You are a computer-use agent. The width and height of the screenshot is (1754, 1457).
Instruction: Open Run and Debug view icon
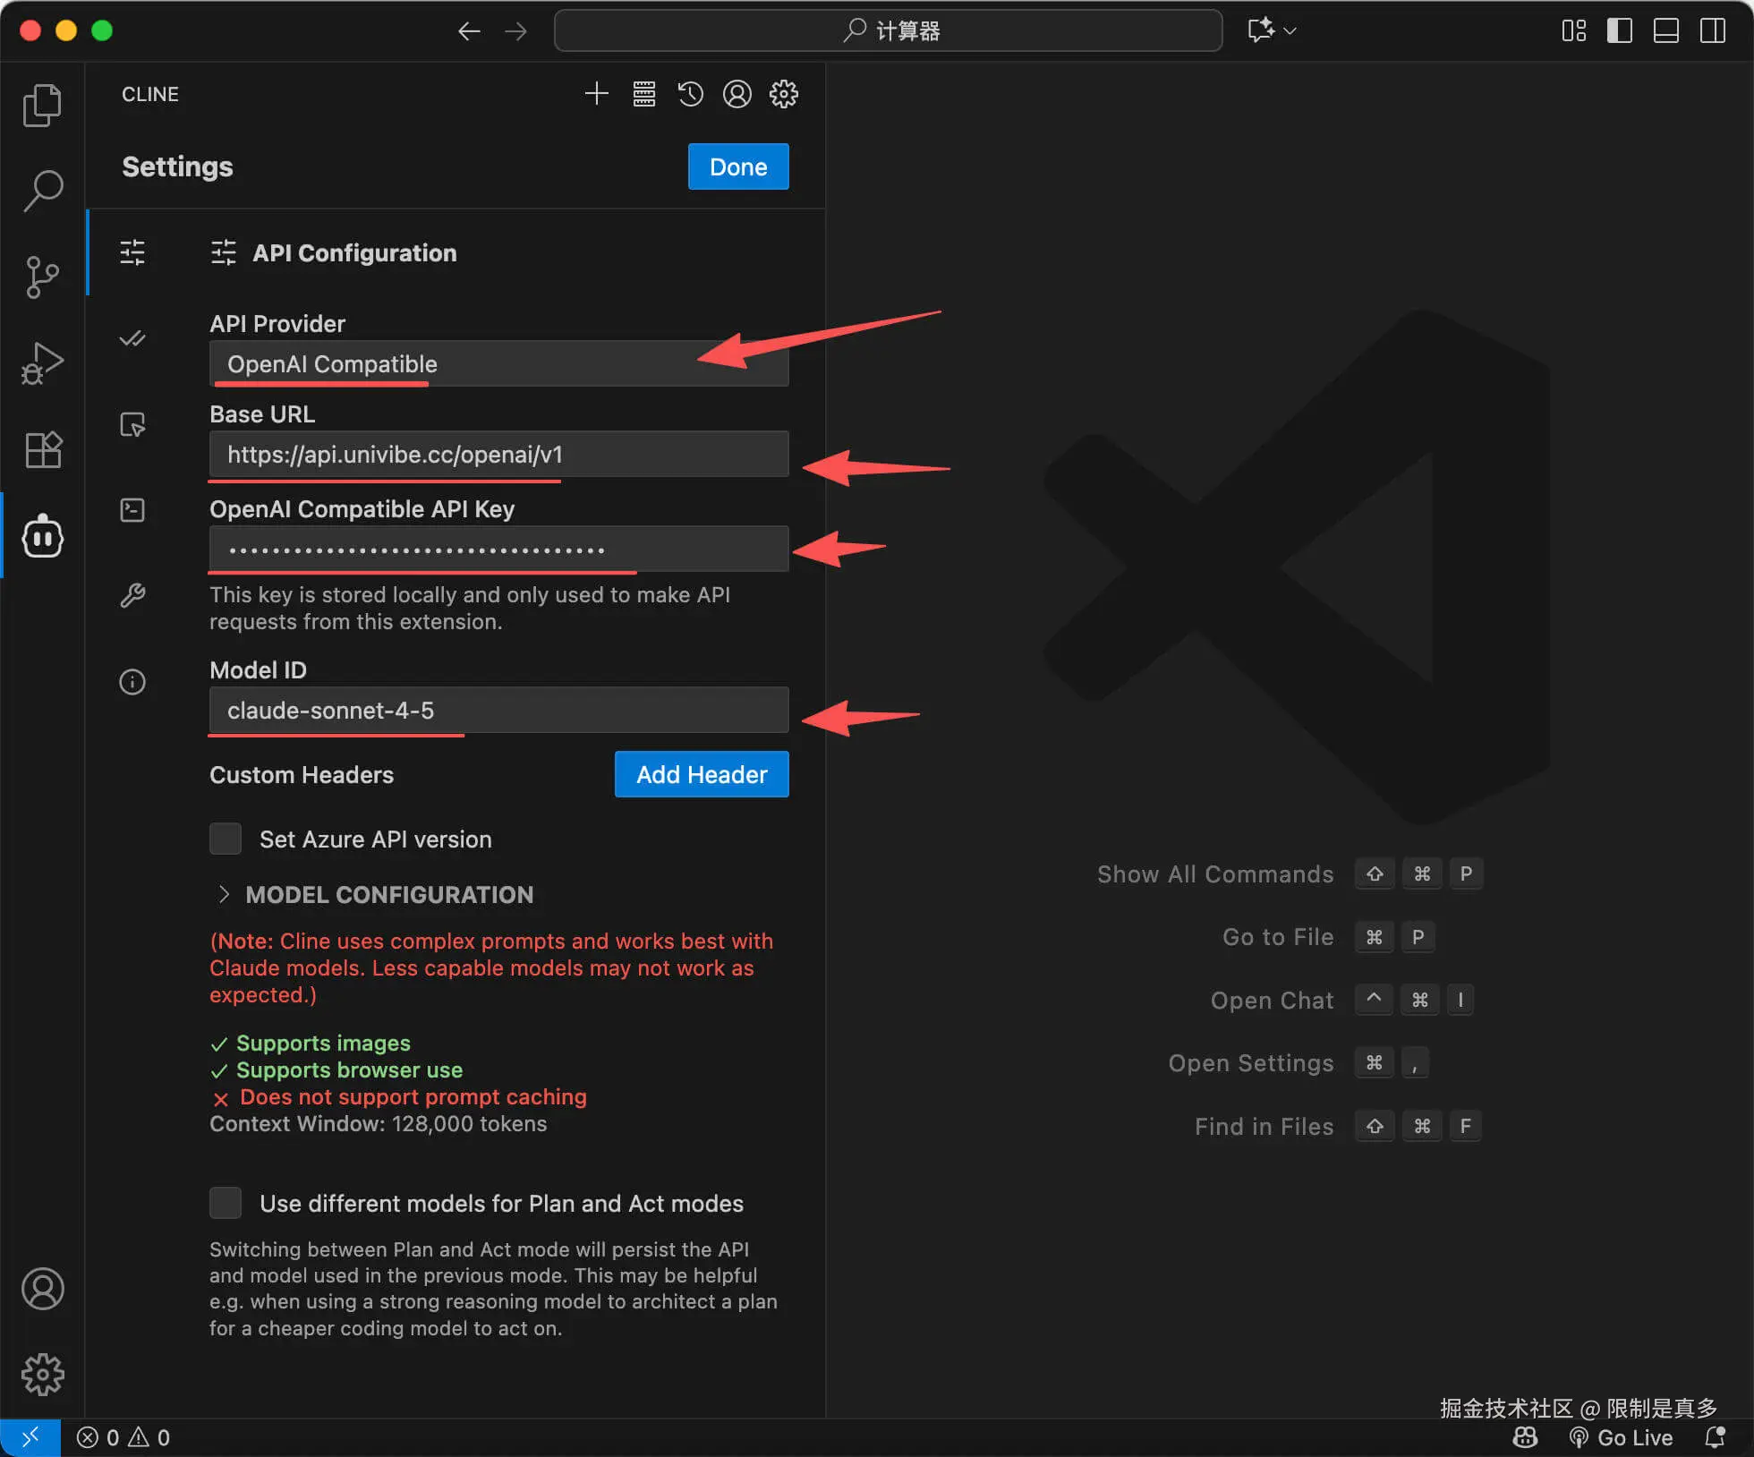coord(42,363)
